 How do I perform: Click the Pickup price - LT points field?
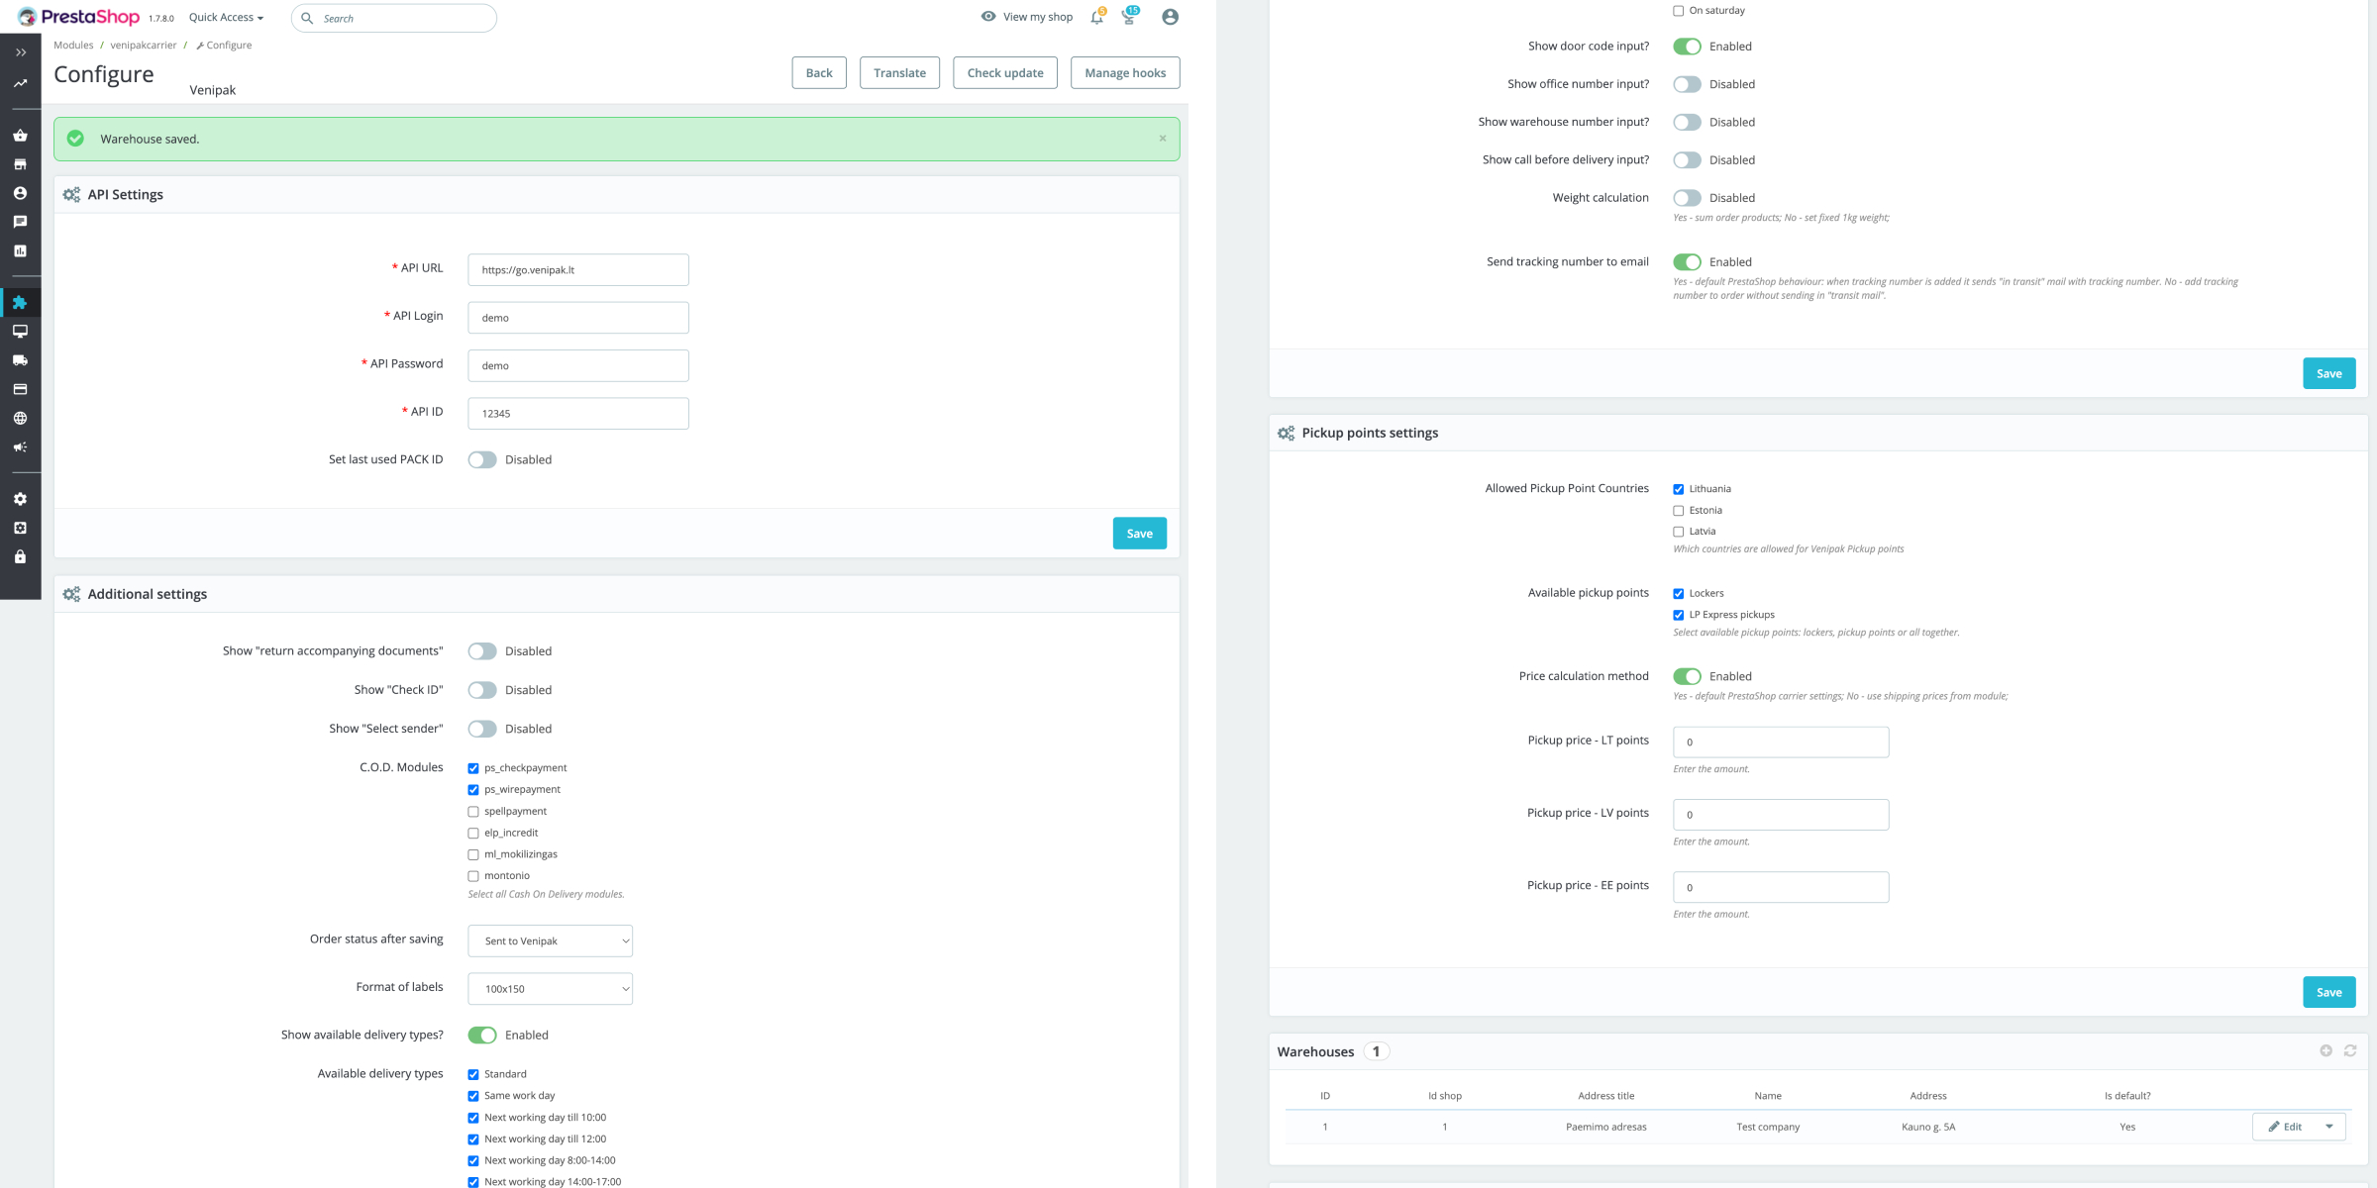[1781, 742]
